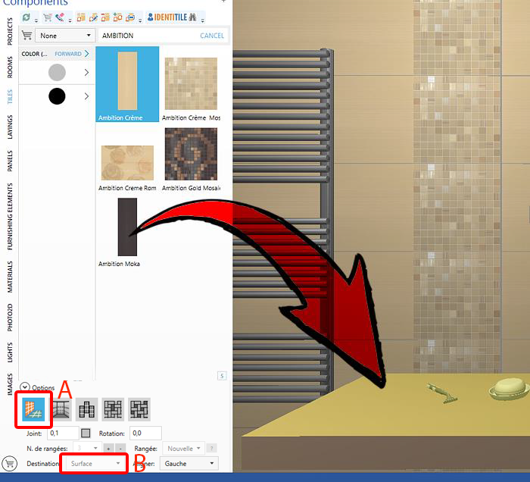The height and width of the screenshot is (482, 530).
Task: Click the Rotation value input field
Action: tap(145, 433)
